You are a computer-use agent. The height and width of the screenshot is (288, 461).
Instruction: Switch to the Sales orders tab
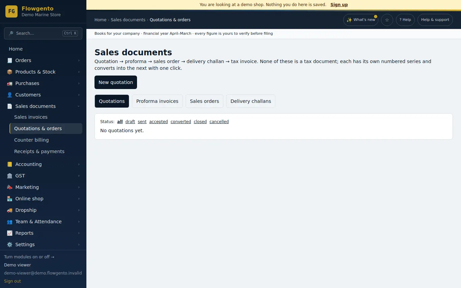(x=205, y=101)
